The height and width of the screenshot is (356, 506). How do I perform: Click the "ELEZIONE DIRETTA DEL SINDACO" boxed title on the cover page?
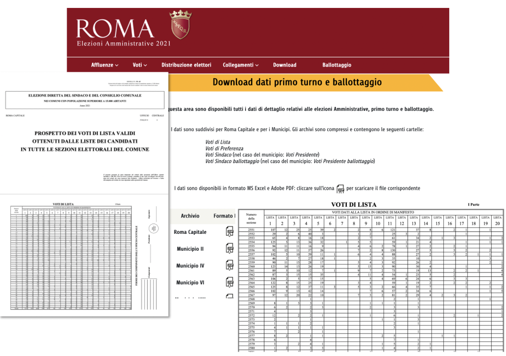85,100
